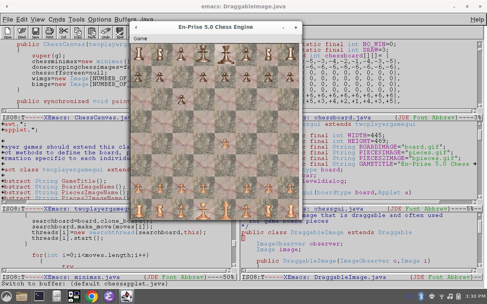Click the clock showing 3:30 PM
This screenshot has height=304, width=487.
click(x=475, y=296)
